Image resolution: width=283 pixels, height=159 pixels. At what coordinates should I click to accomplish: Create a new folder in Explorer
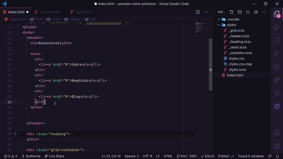[240, 12]
